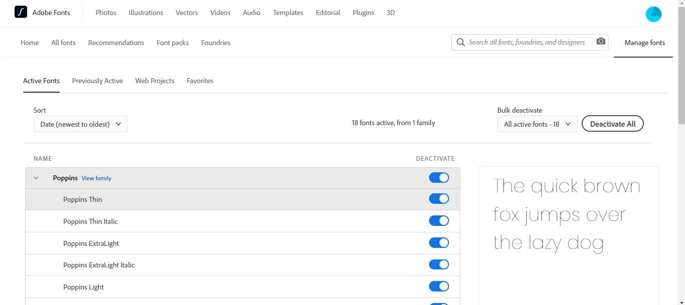
Task: Open Photos in top bar
Action: coord(106,13)
